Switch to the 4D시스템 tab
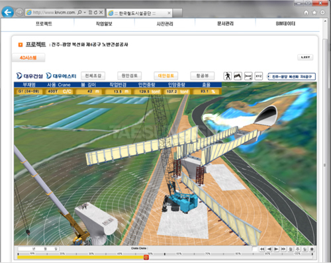Screen dimensions: 331x263 click(28, 58)
